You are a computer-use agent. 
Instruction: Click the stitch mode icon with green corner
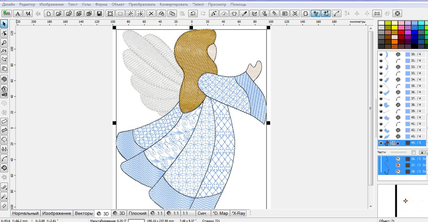pos(7,14)
